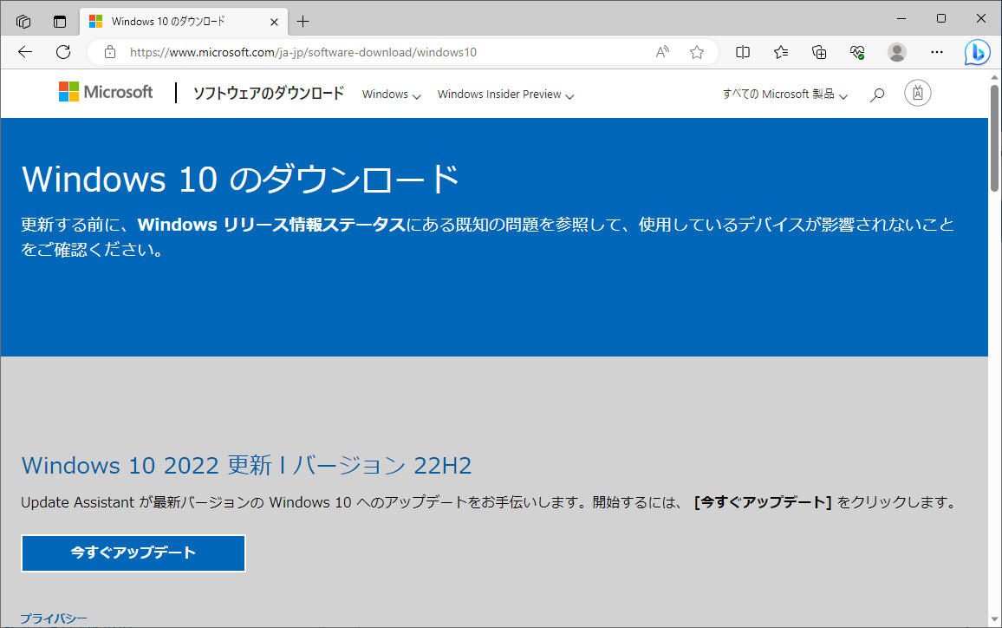The image size is (1002, 628).
Task: Click the address bar URL field
Action: (x=381, y=52)
